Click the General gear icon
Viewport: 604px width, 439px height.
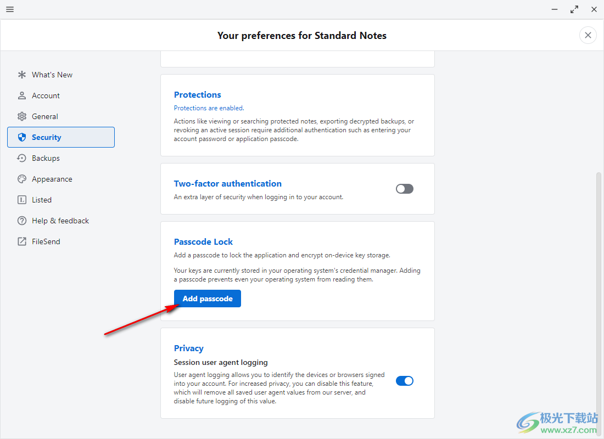[22, 116]
